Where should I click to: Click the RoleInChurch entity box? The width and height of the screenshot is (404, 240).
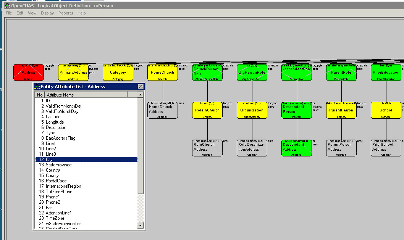pyautogui.click(x=207, y=110)
